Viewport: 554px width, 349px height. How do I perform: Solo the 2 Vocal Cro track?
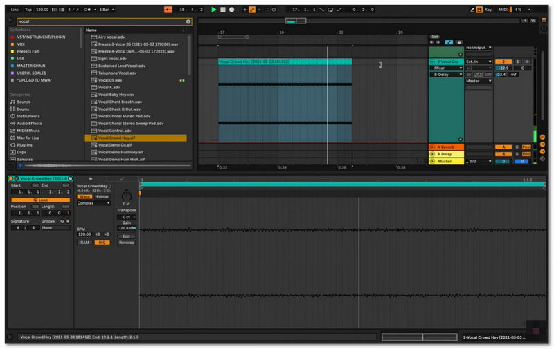[517, 62]
